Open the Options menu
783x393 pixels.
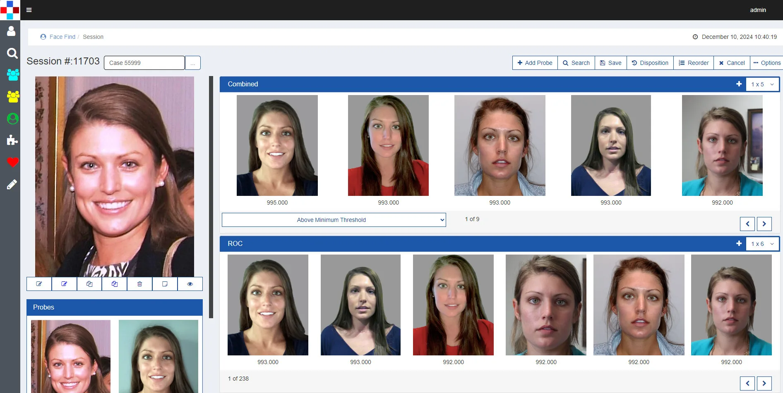[767, 63]
